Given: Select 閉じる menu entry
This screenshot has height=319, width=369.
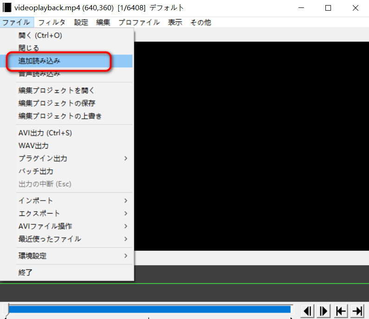Looking at the screenshot, I should 67,48.
